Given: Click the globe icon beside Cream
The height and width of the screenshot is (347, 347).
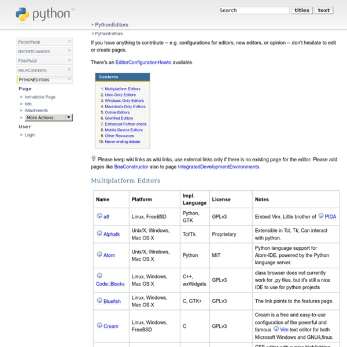Looking at the screenshot, I should click(99, 325).
